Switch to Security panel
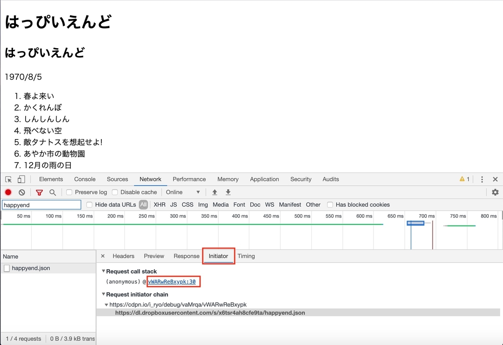The height and width of the screenshot is (345, 503). pyautogui.click(x=301, y=179)
